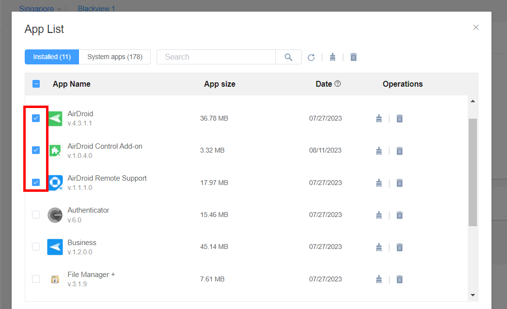The image size is (507, 309).
Task: Uninstall the Business app
Action: pos(400,247)
